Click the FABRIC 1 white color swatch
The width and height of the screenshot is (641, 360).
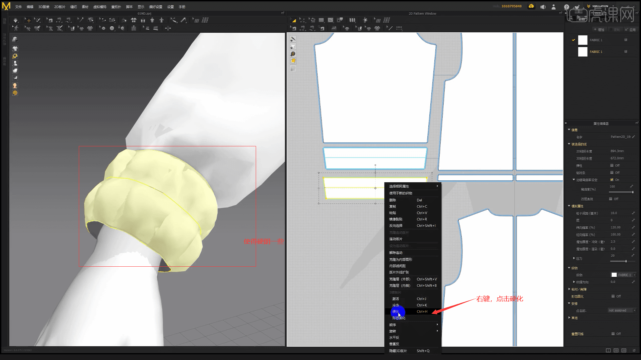click(583, 40)
